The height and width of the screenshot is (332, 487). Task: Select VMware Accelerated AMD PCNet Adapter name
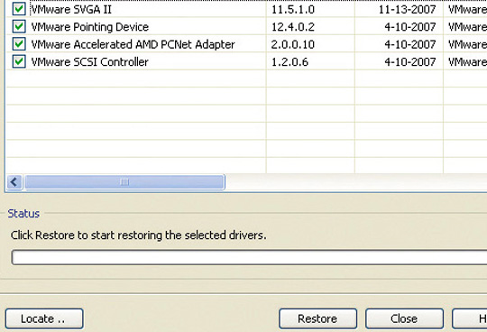coord(133,44)
